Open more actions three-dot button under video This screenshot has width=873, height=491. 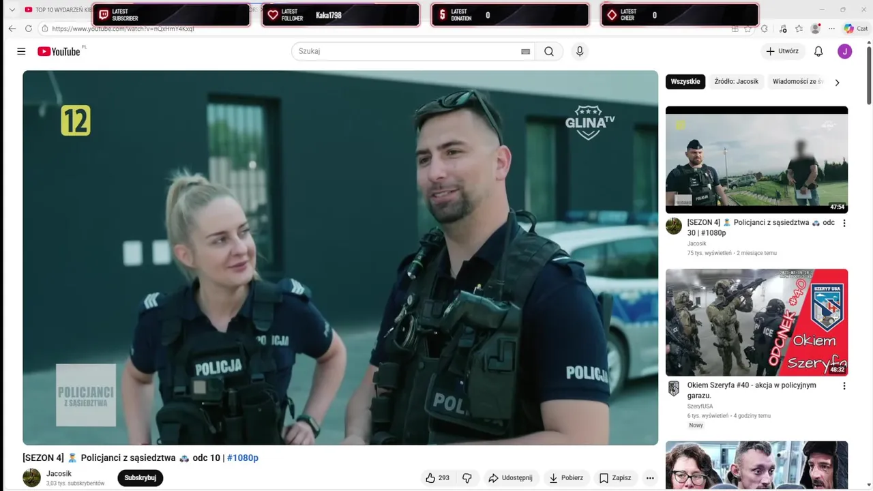pyautogui.click(x=650, y=478)
